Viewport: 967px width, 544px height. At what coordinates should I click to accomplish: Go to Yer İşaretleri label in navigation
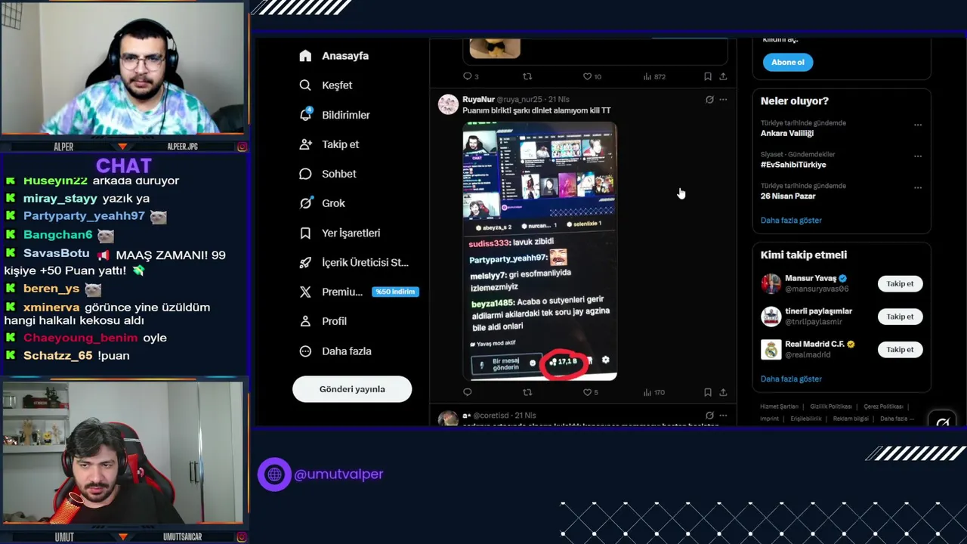351,233
